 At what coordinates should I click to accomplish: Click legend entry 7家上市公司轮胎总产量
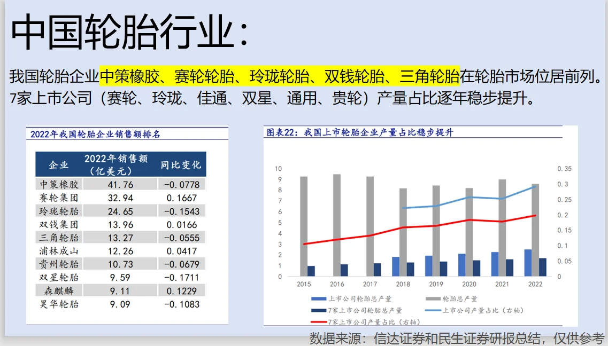click(x=356, y=310)
